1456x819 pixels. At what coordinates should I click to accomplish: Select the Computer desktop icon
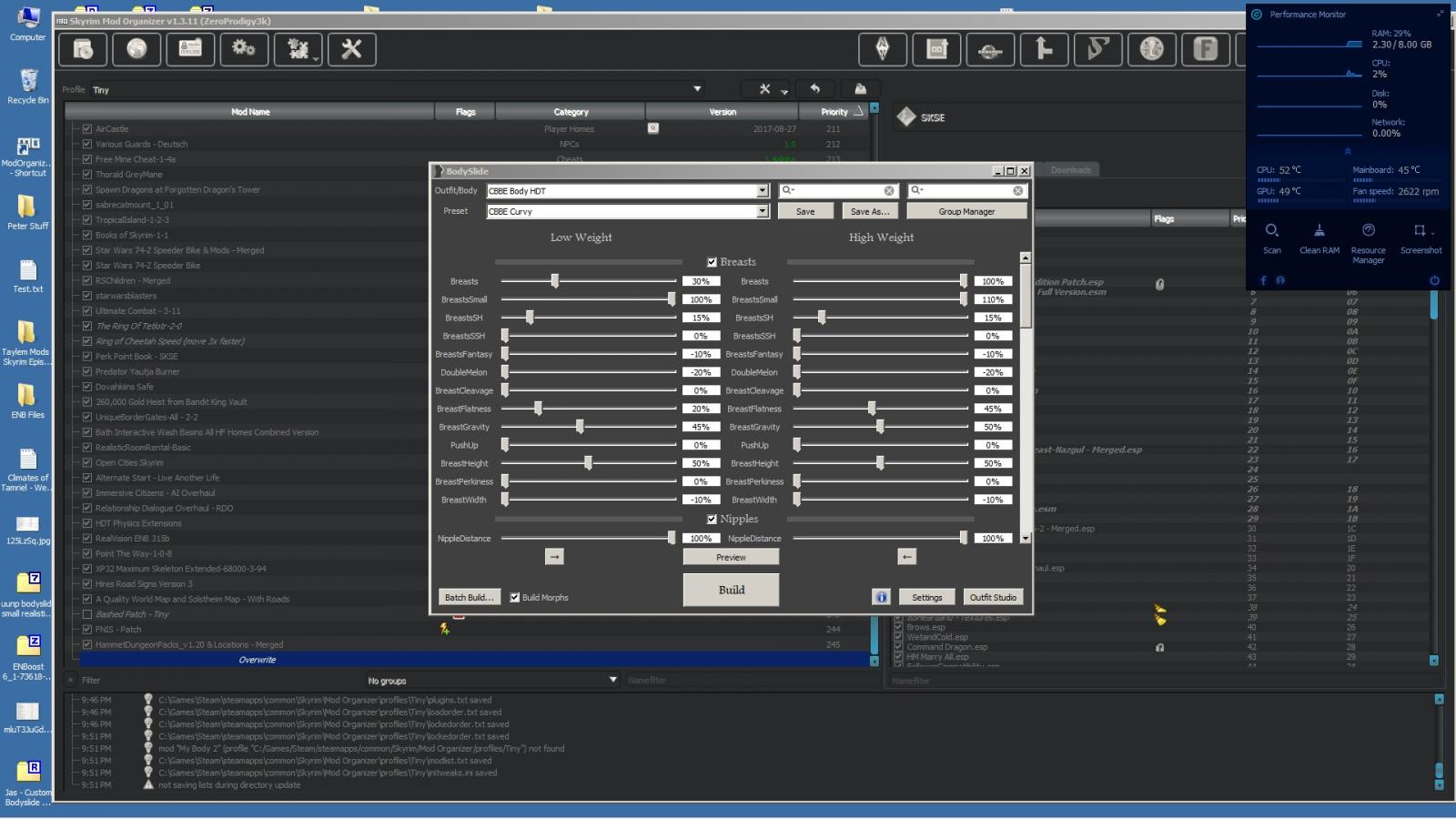click(x=28, y=24)
